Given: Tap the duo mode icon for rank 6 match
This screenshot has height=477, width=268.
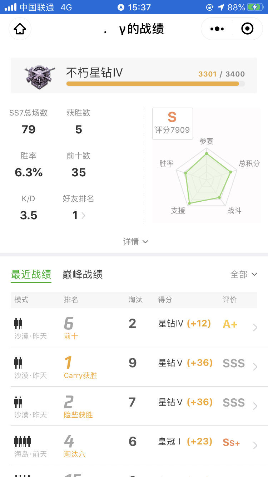Looking at the screenshot, I should click(18, 324).
